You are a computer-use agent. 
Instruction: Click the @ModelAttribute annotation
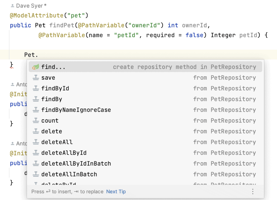[37, 15]
